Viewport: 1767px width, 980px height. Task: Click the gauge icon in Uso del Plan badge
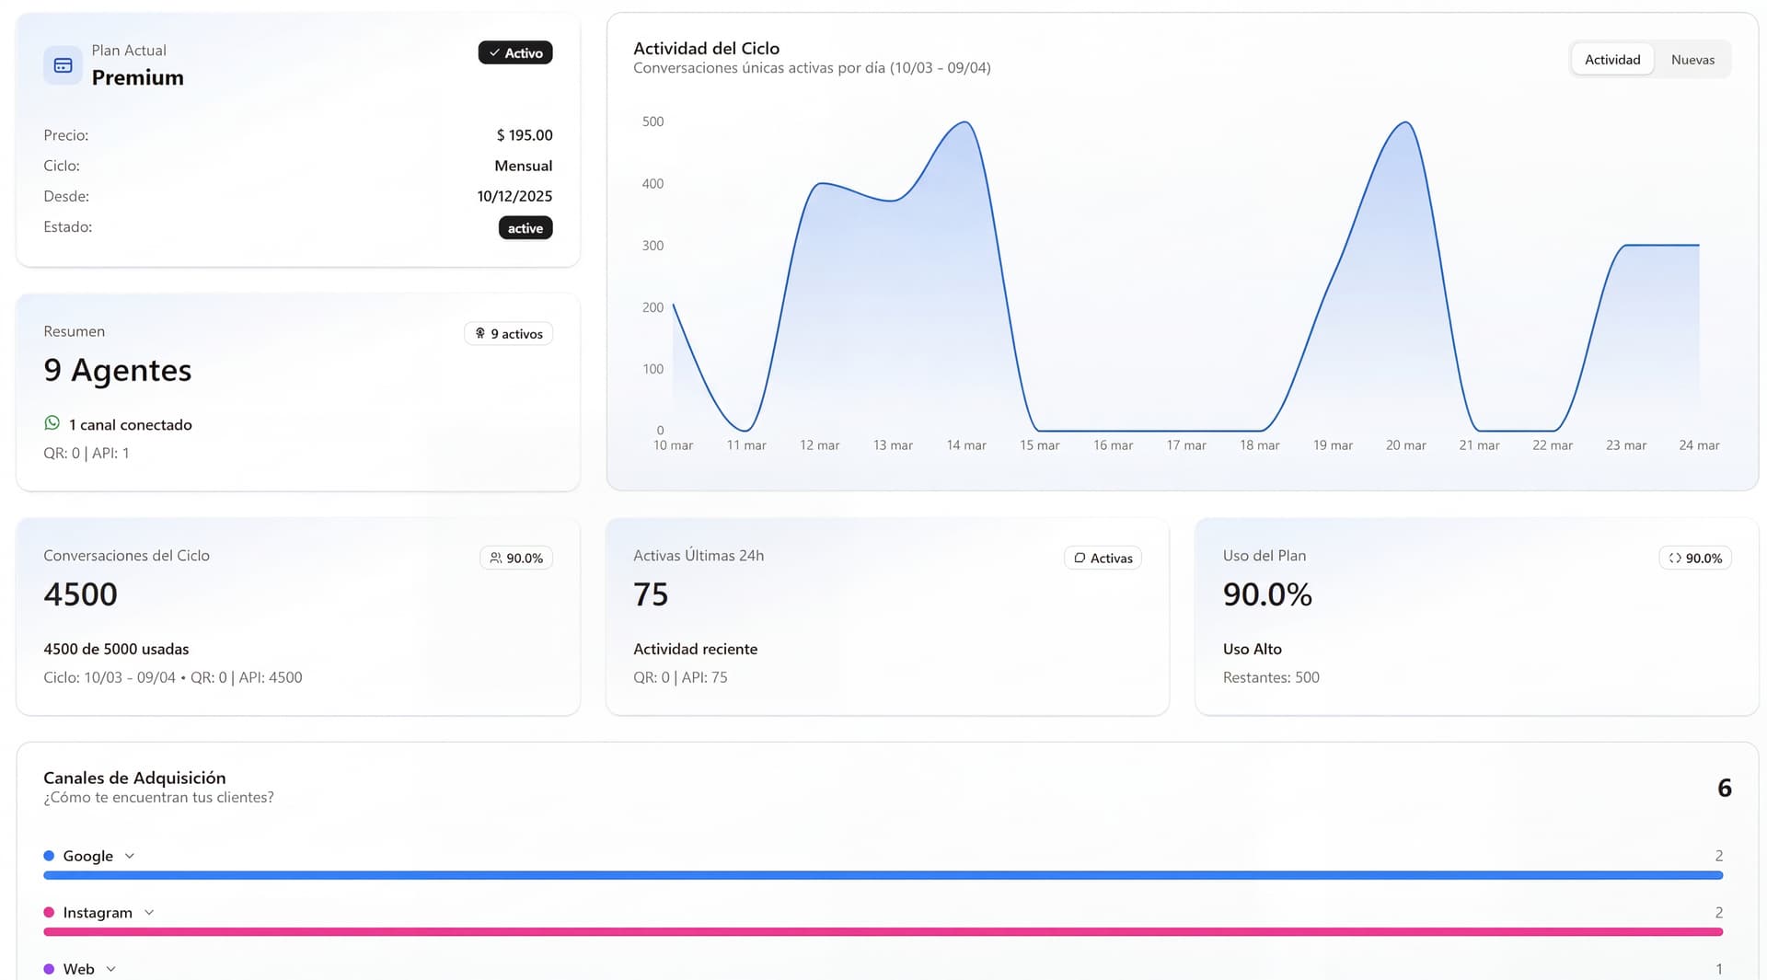tap(1674, 559)
